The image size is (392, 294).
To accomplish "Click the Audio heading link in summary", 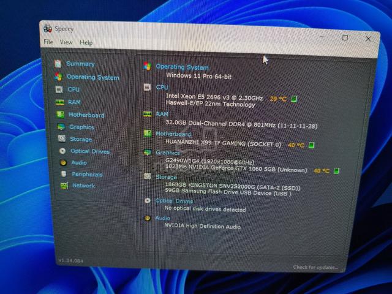I will 163,218.
